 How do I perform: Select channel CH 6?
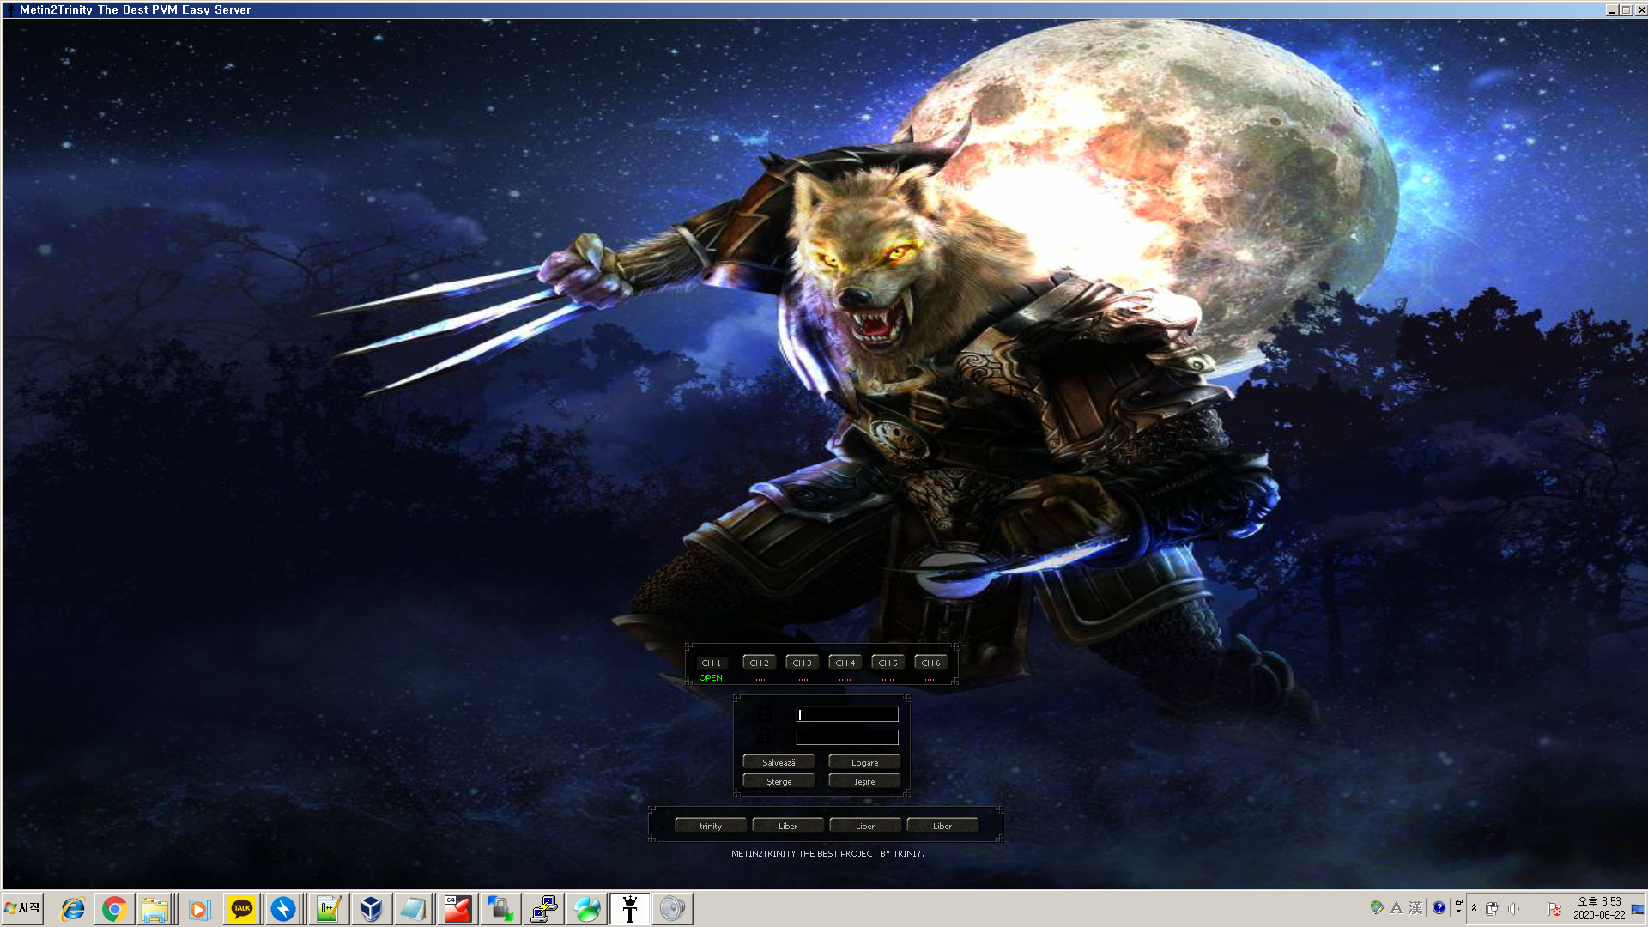[930, 663]
